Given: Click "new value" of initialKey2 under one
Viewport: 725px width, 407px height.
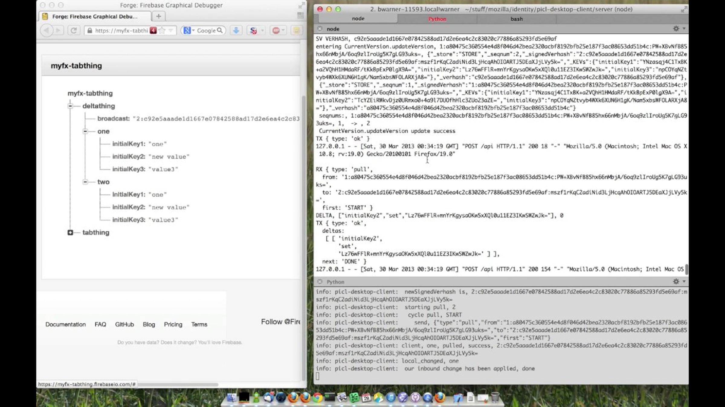Looking at the screenshot, I should point(169,157).
